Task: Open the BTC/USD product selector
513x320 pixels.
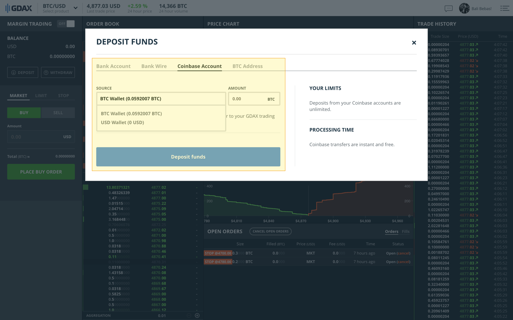Action: click(60, 8)
